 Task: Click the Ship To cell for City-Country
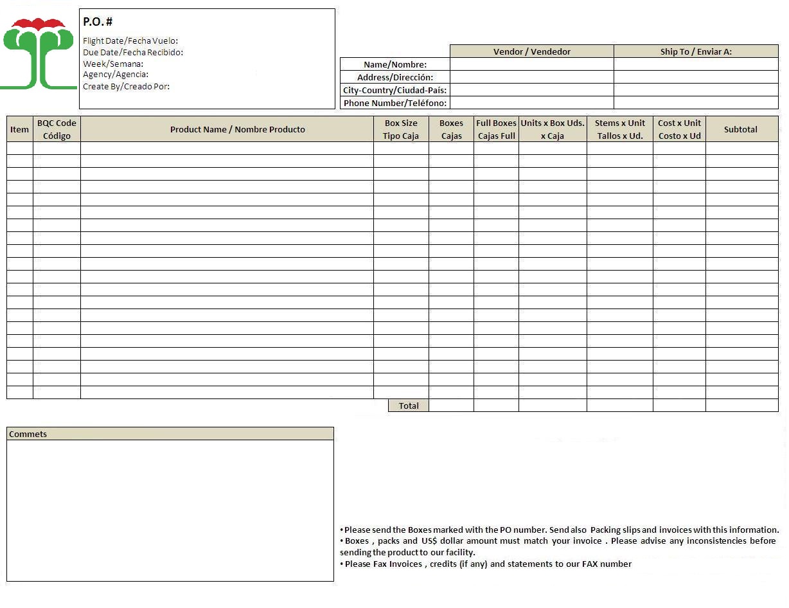point(696,90)
